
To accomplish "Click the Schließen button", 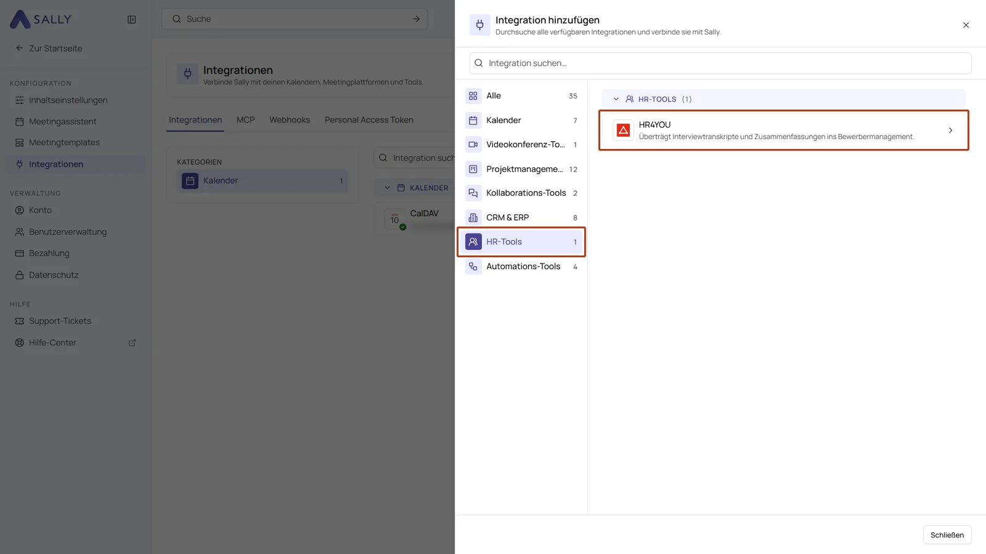I will click(x=947, y=535).
